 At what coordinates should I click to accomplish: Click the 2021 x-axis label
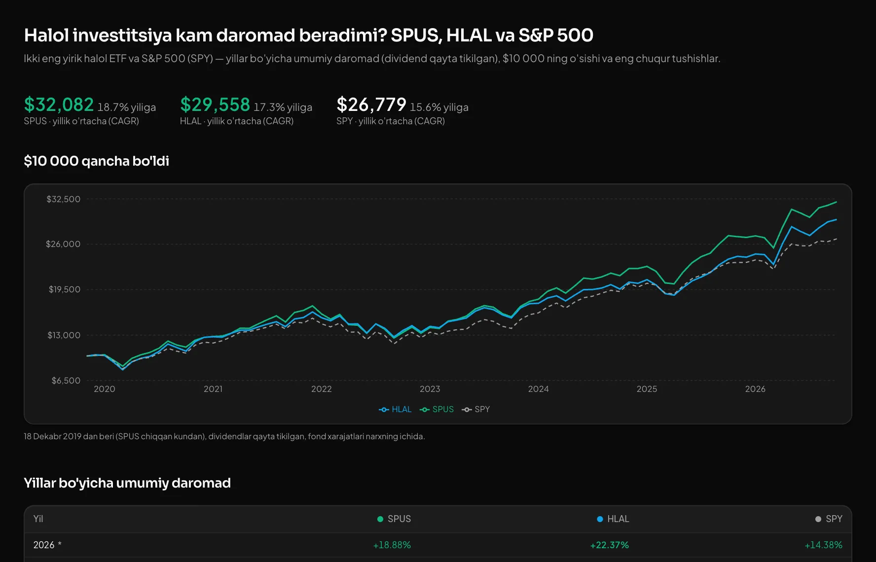(213, 389)
